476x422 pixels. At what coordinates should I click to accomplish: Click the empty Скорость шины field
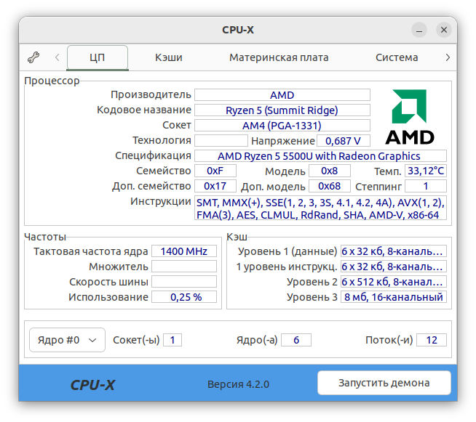184,282
